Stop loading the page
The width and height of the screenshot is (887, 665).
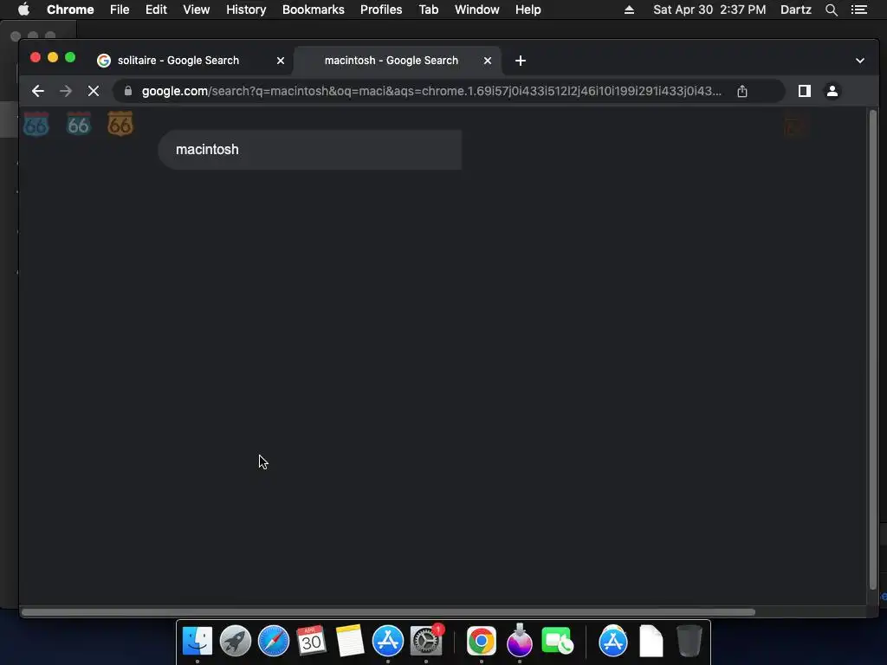pyautogui.click(x=94, y=91)
